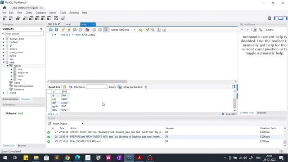Screen dimensions: 288x162
Task: Open Workbench preferences gear icon
Action: [269, 18]
